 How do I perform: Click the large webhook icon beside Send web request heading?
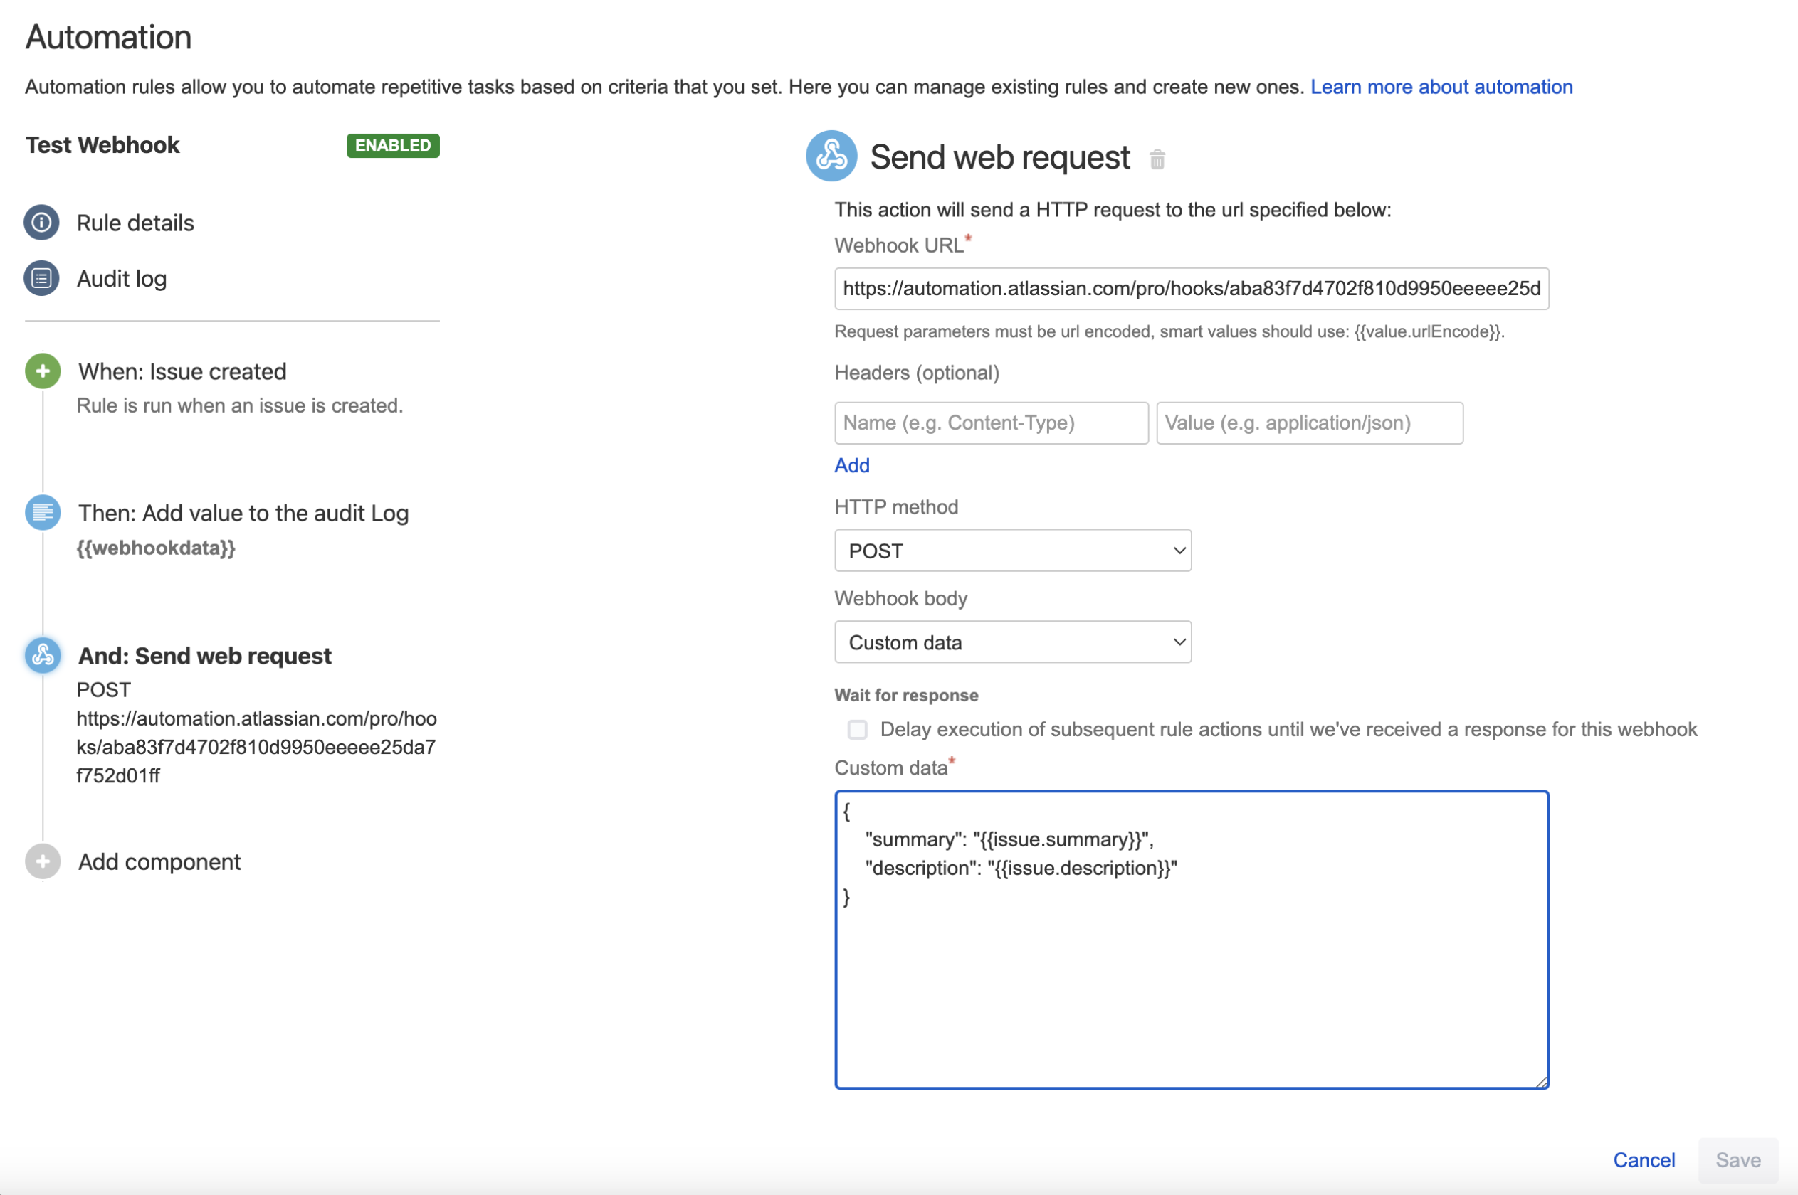(x=831, y=156)
